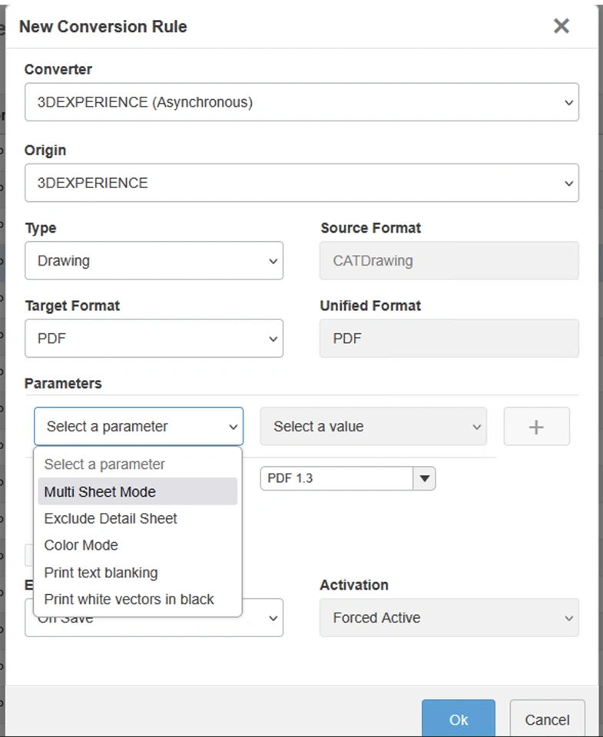The image size is (603, 737).
Task: Collapse the Select a parameter combo box
Action: coord(138,427)
